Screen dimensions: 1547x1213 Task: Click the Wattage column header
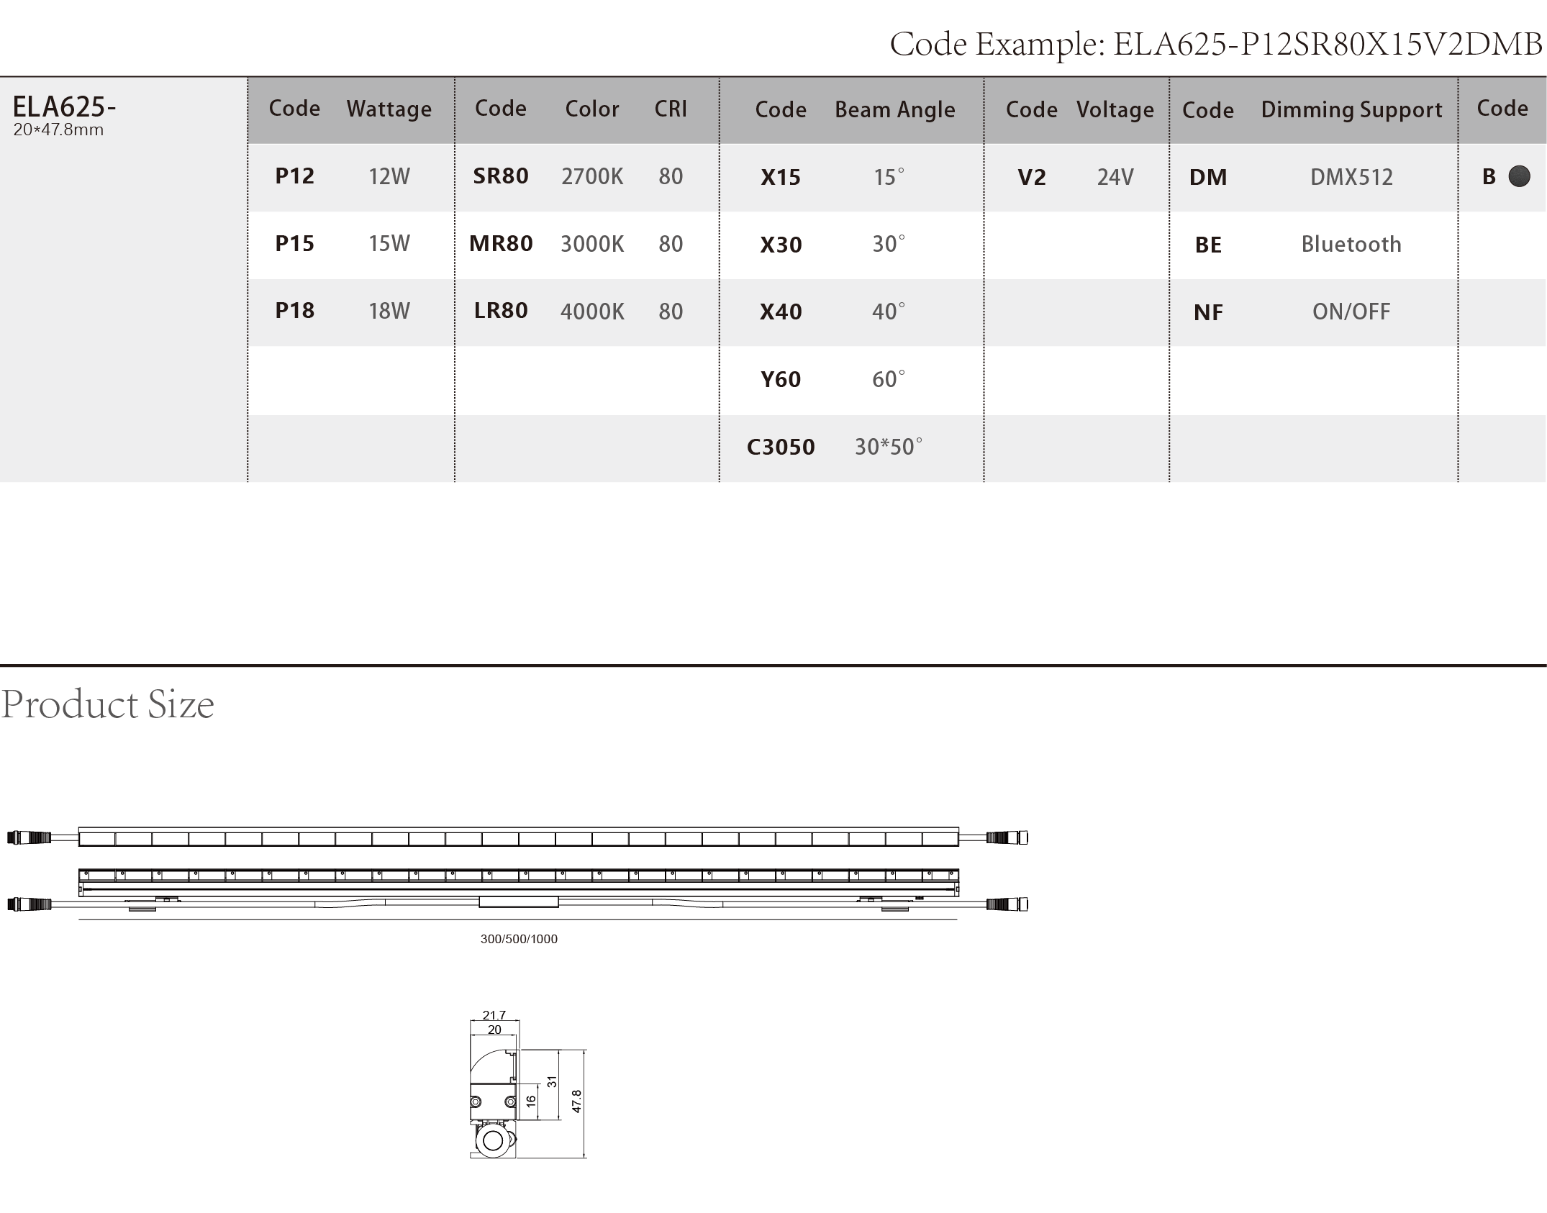(389, 109)
